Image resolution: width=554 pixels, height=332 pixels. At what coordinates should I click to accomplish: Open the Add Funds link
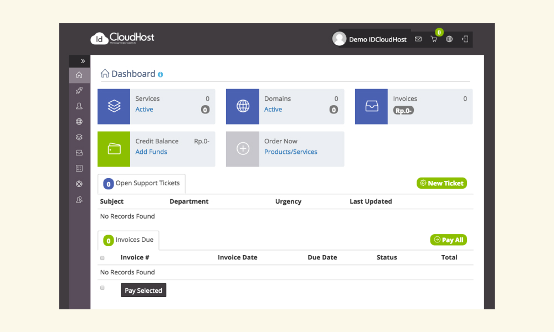(x=151, y=152)
